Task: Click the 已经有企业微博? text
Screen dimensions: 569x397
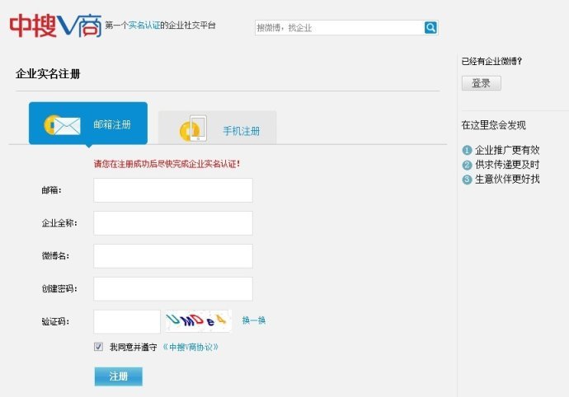Action: pos(491,61)
